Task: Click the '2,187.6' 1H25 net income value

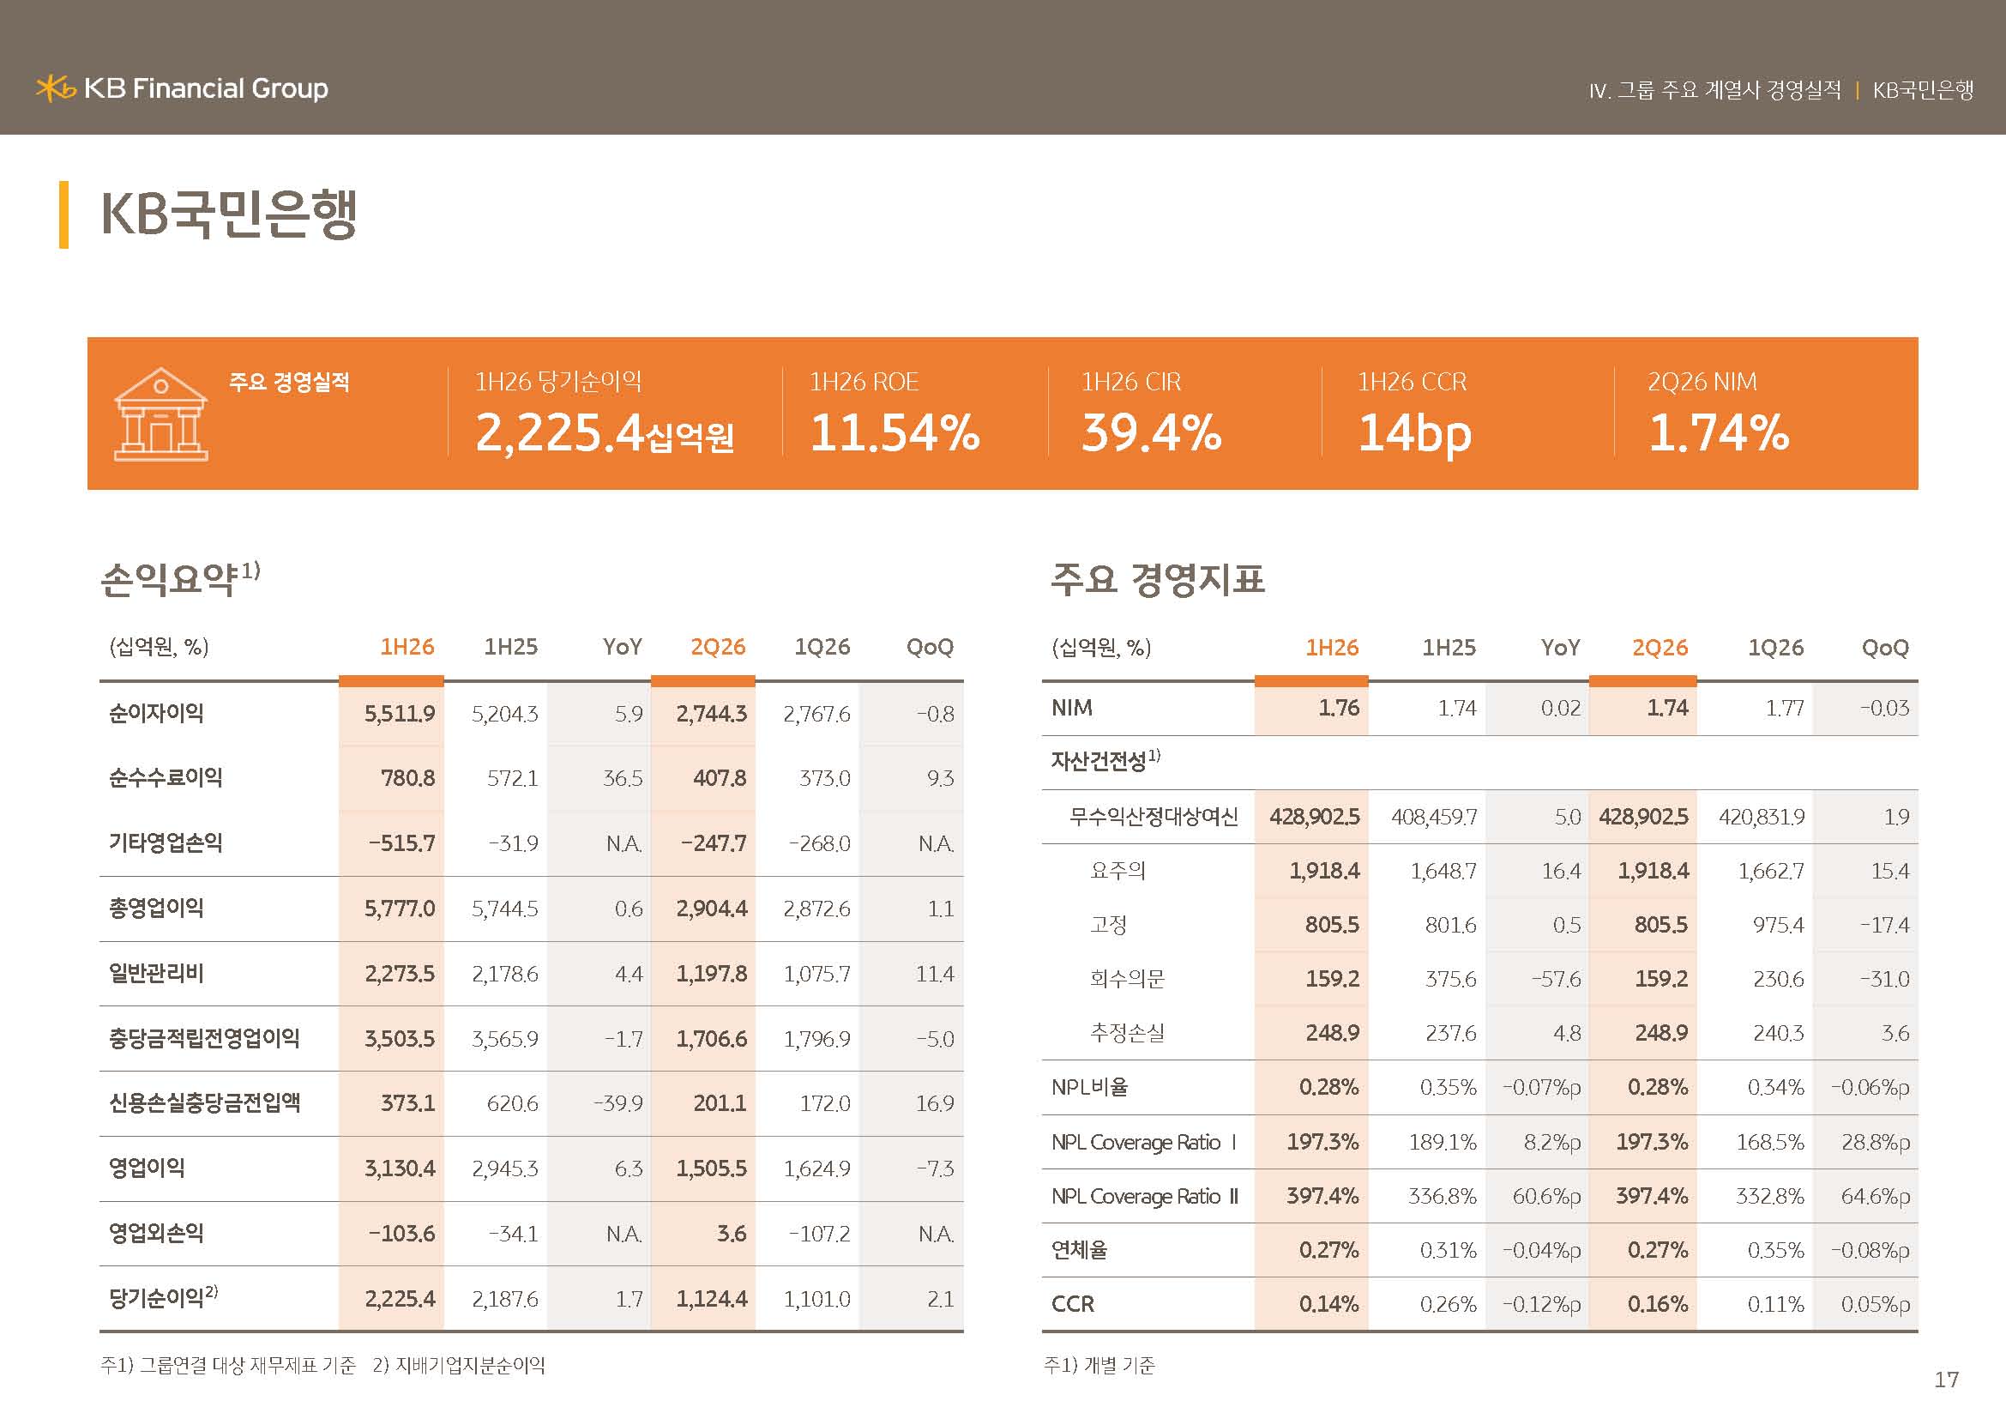Action: click(x=505, y=1299)
